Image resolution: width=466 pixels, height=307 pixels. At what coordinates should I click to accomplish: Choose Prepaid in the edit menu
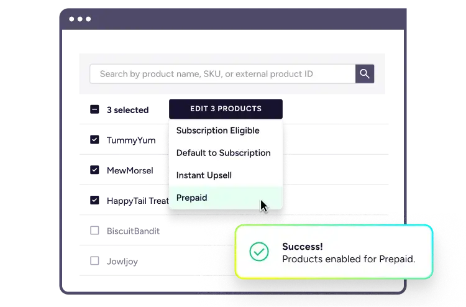192,198
